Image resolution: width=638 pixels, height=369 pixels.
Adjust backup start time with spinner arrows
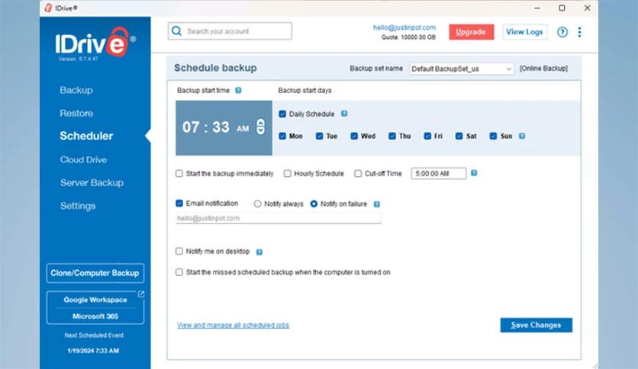(x=260, y=127)
